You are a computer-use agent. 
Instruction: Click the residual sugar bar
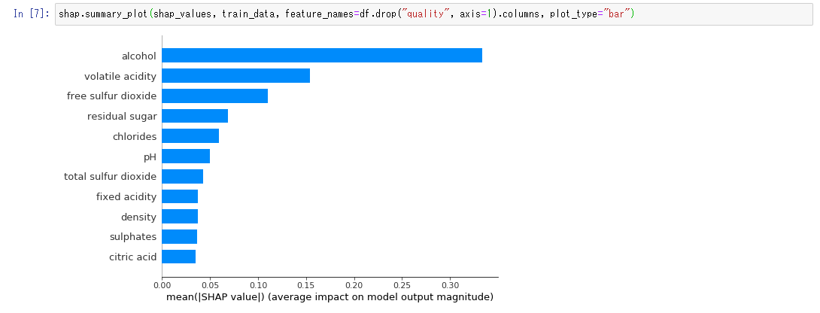tap(195, 116)
